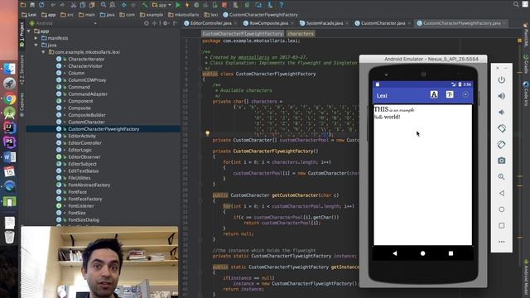Open Chrome from the macOS dock
The image size is (530, 298).
point(9,99)
